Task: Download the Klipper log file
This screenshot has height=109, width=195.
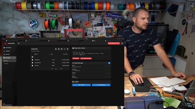Action: tap(81, 85)
